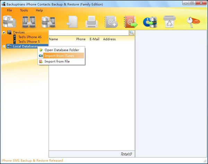
Task: Click the grayed export to file toolbar icon
Action: click(72, 22)
